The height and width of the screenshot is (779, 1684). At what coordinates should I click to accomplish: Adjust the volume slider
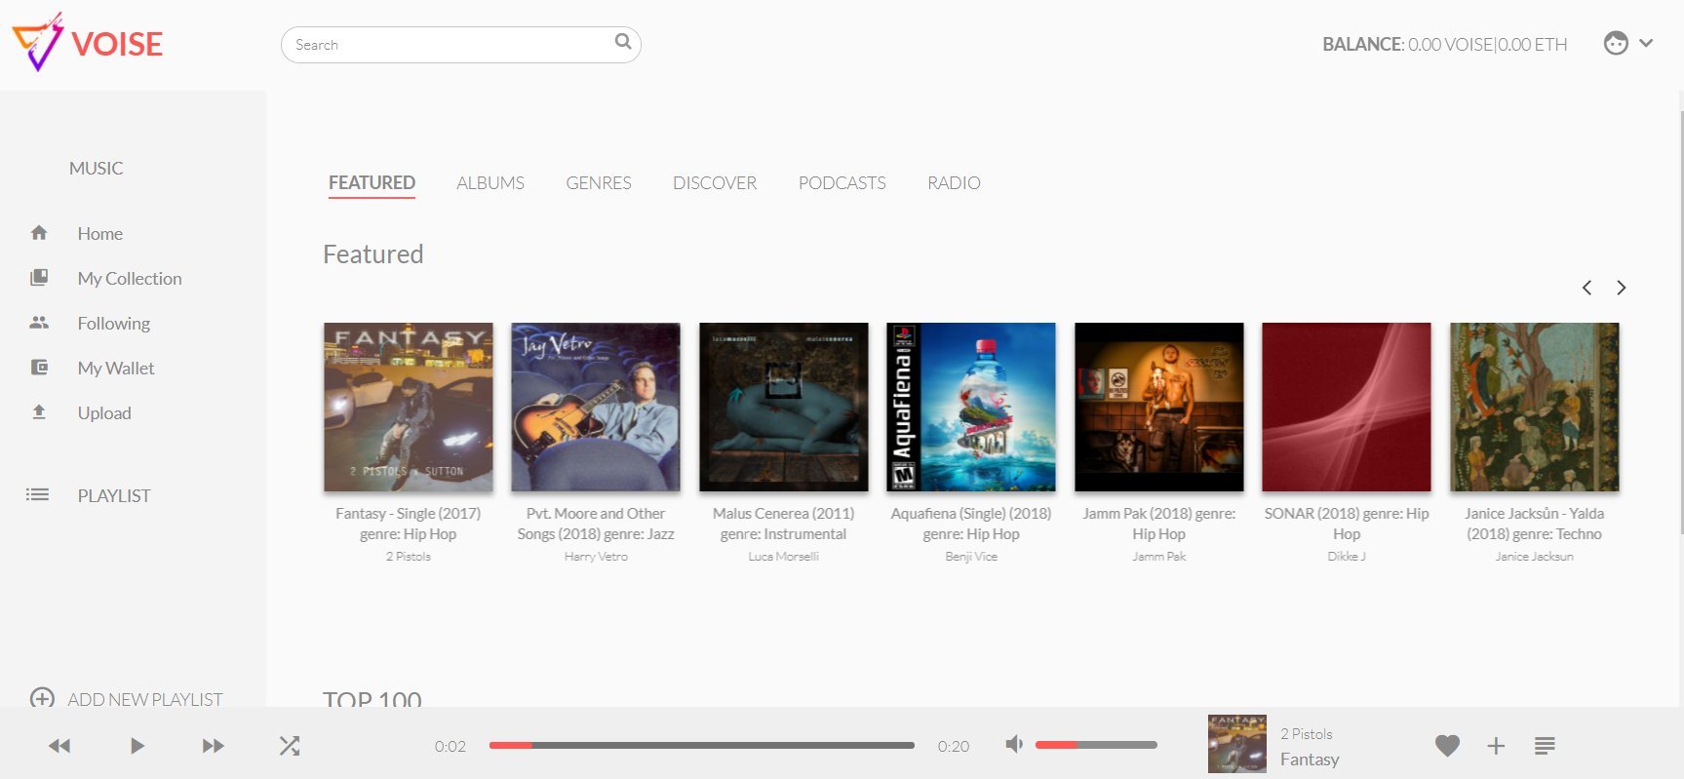pyautogui.click(x=1096, y=745)
